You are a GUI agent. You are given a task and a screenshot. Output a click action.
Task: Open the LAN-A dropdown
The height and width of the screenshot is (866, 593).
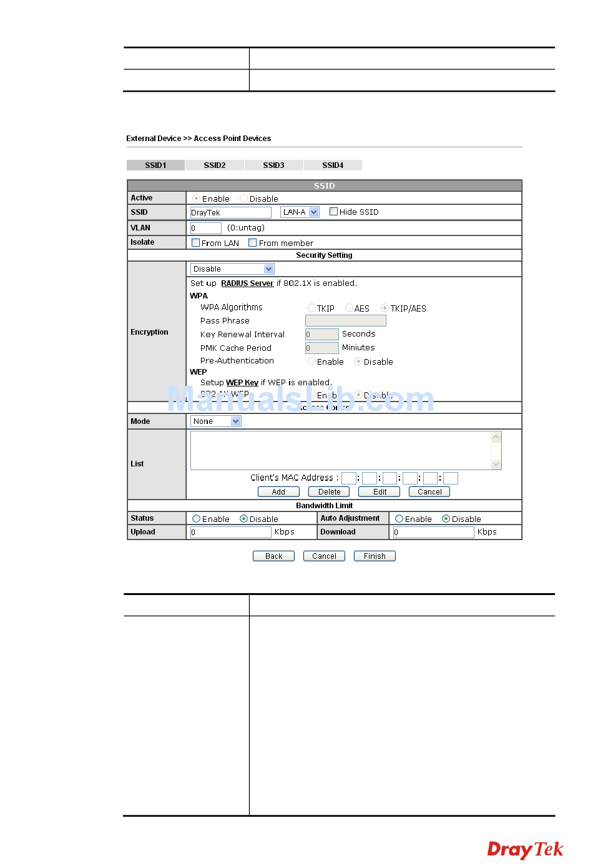click(300, 212)
